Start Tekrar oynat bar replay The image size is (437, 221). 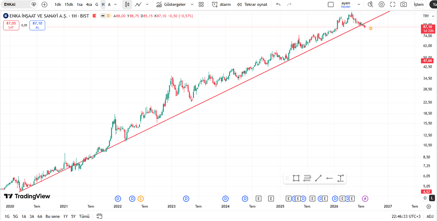pyautogui.click(x=252, y=4)
